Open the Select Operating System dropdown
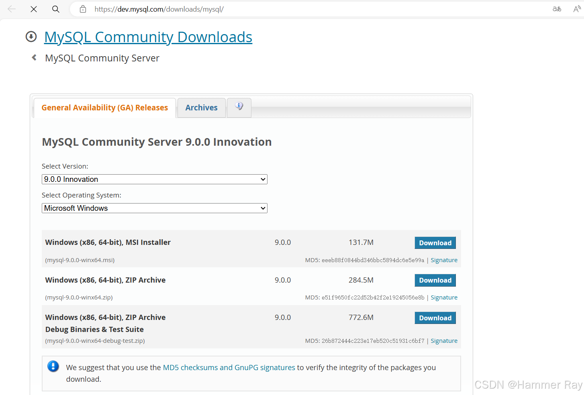This screenshot has width=584, height=395. [x=155, y=208]
